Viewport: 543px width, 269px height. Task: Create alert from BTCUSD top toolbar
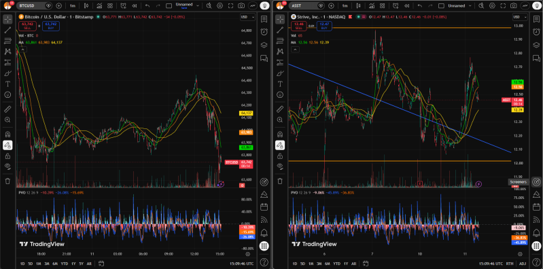123,6
